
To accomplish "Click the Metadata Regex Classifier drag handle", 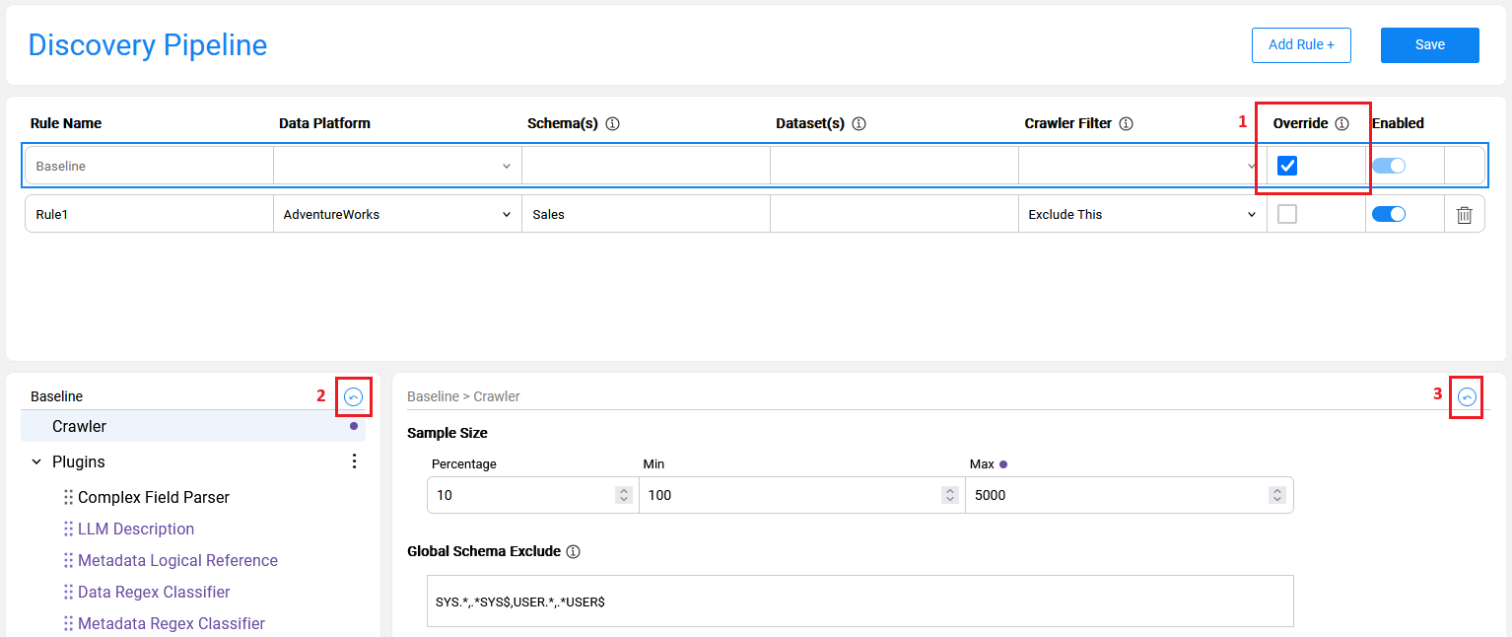I will click(x=69, y=624).
